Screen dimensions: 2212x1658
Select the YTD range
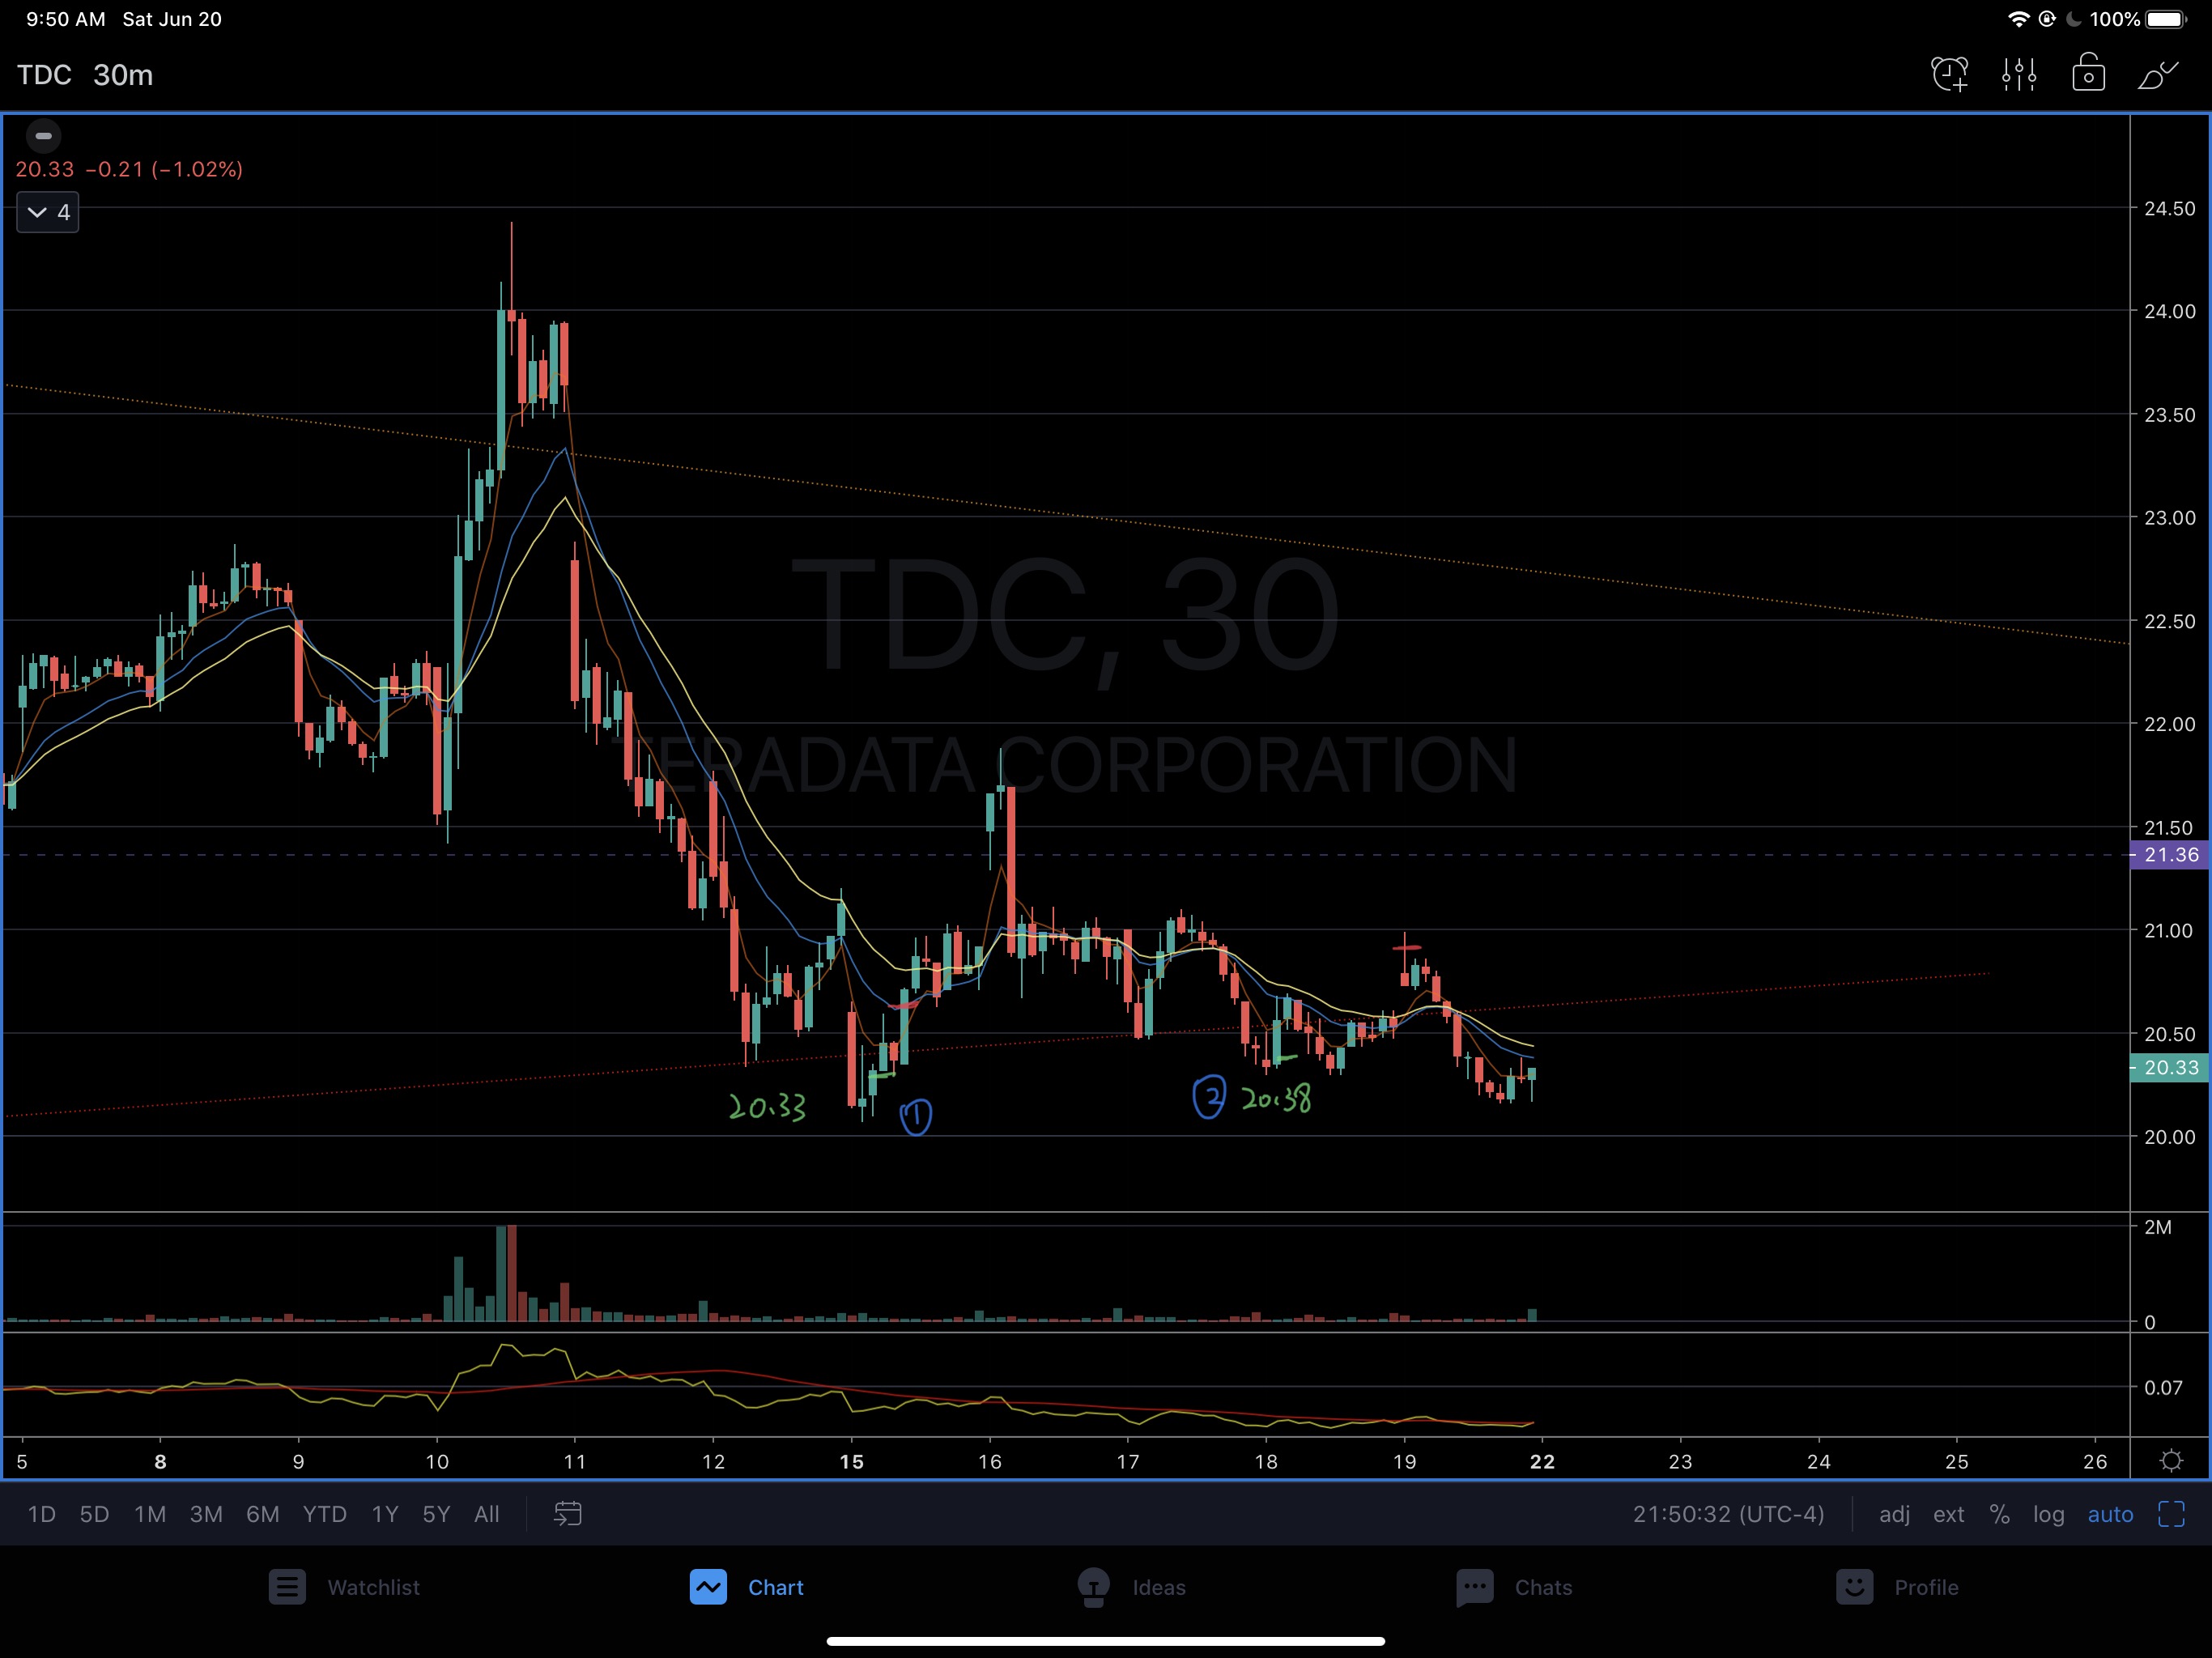click(324, 1514)
